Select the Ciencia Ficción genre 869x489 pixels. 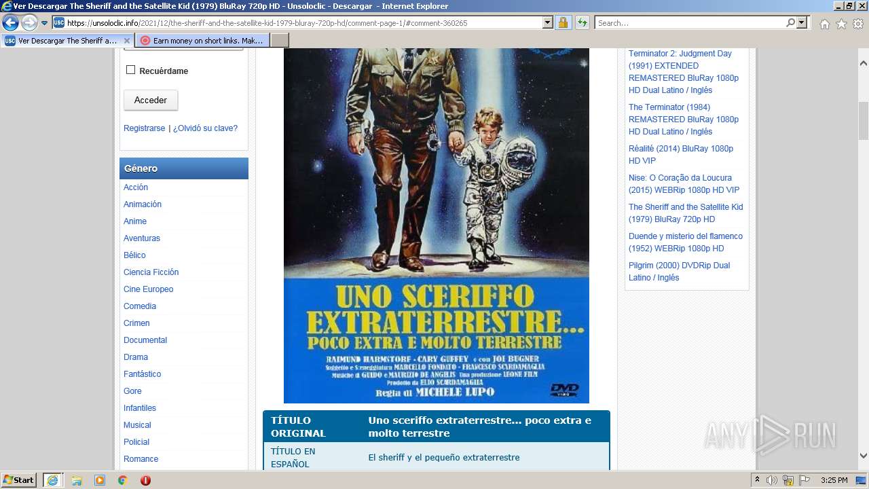151,272
